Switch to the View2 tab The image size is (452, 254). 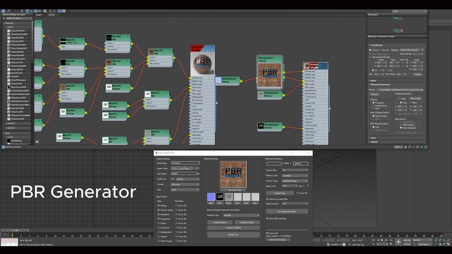pyautogui.click(x=51, y=15)
